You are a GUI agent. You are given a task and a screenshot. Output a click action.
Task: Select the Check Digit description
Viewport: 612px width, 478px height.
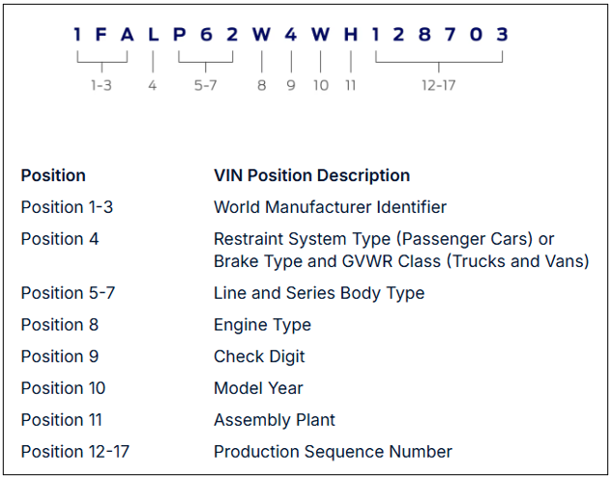point(259,357)
